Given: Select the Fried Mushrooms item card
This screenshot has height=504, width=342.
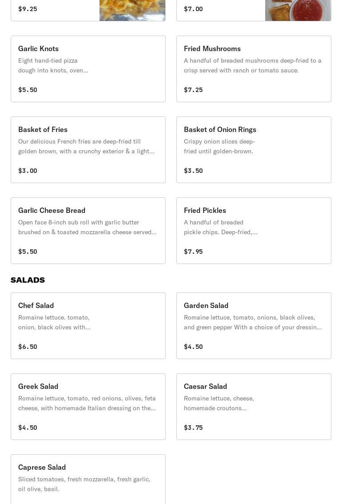Looking at the screenshot, I should tap(254, 69).
